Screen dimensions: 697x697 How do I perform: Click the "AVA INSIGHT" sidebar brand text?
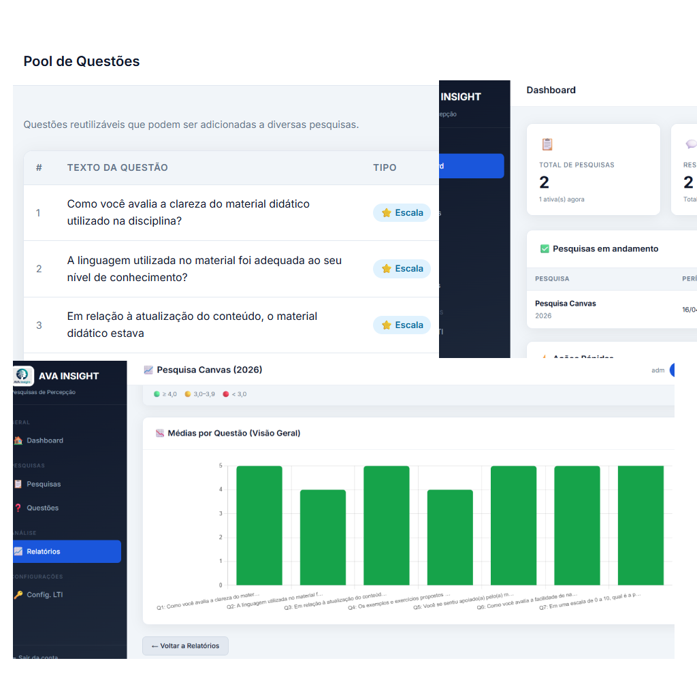pyautogui.click(x=69, y=376)
